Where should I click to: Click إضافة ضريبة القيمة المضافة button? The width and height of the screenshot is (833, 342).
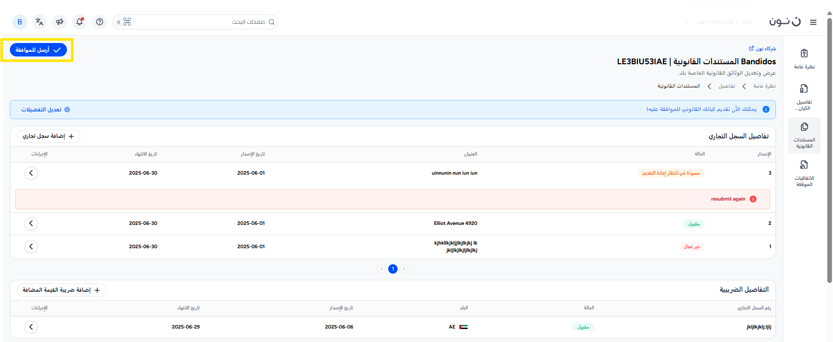61,290
